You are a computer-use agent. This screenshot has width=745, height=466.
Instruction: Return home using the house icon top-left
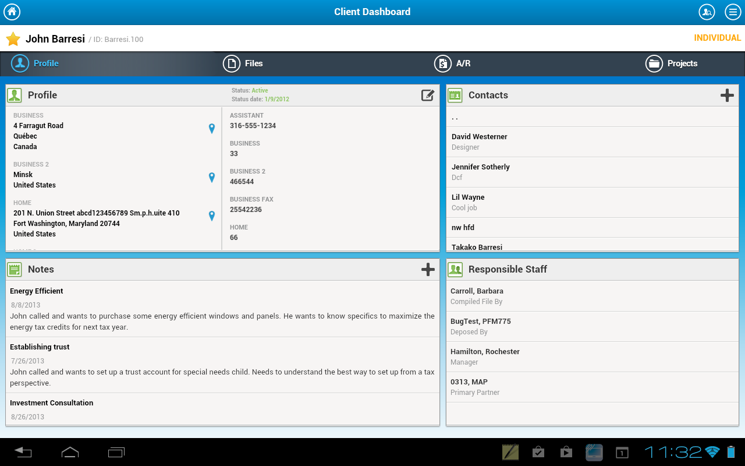12,12
